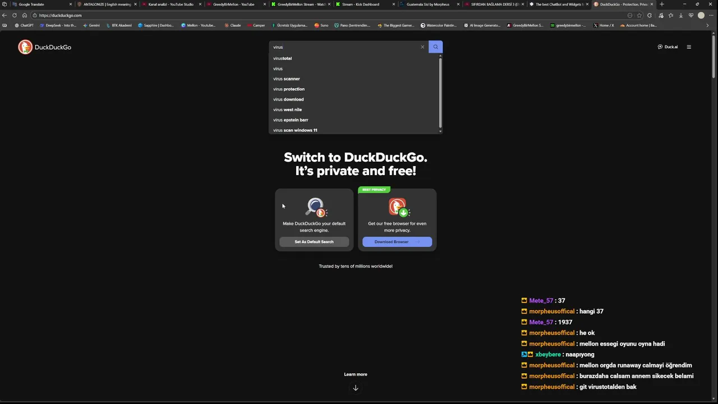
Task: Select the 'virus download' suggestion
Action: coord(355,99)
